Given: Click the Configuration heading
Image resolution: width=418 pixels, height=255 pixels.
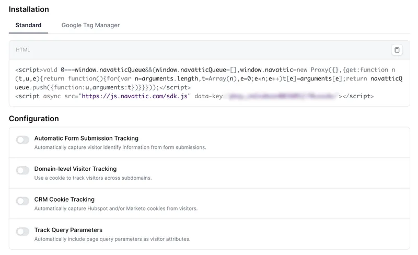Looking at the screenshot, I should point(33,119).
